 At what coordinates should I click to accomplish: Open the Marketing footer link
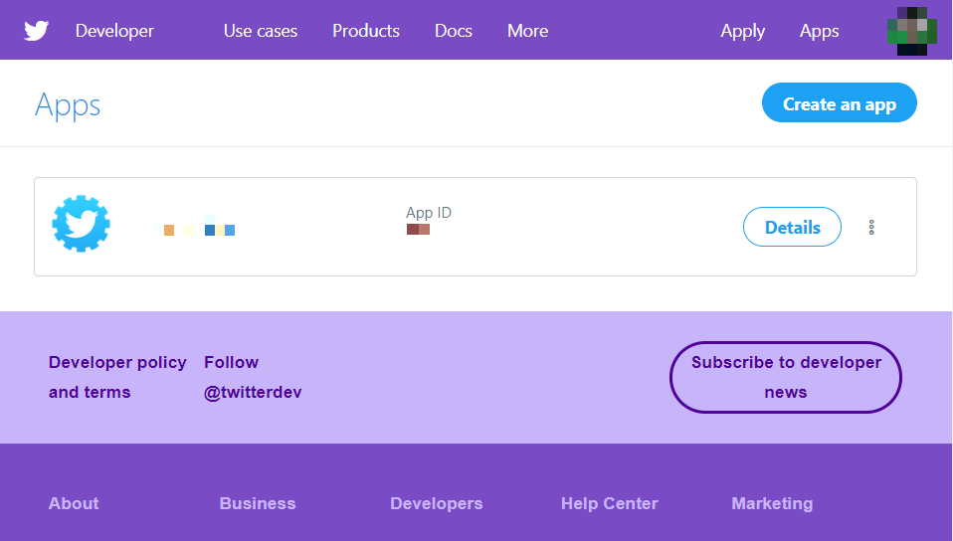point(772,503)
